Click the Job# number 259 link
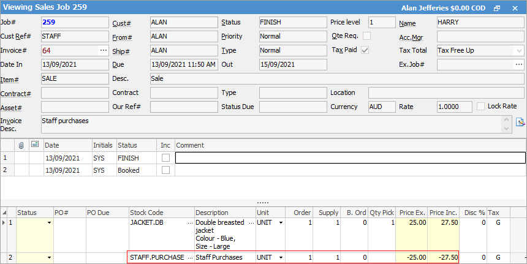 [48, 22]
